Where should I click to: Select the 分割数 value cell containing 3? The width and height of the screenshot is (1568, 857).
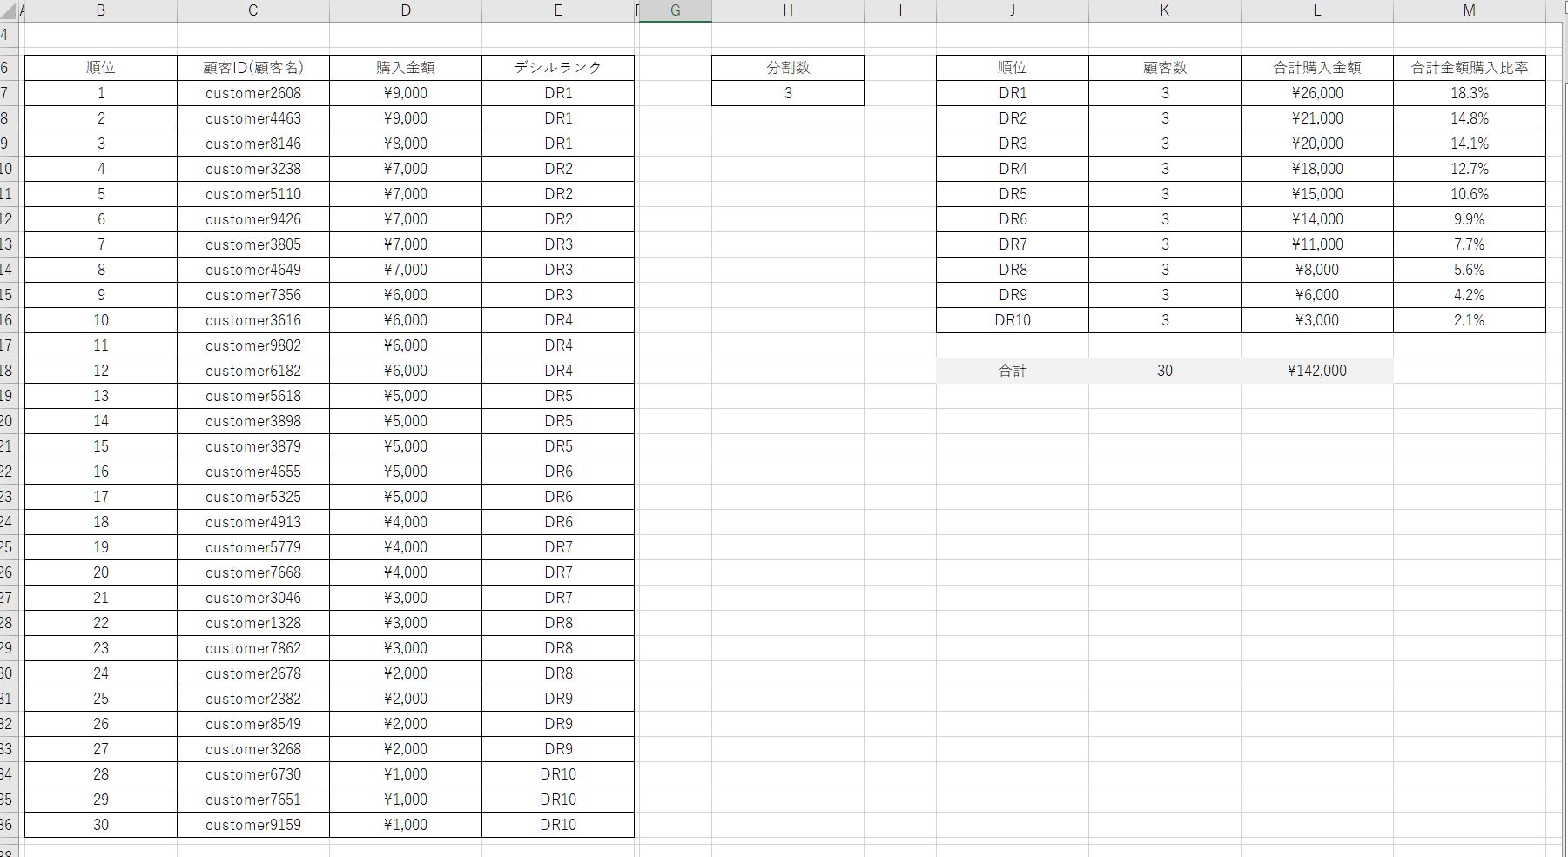click(x=788, y=93)
